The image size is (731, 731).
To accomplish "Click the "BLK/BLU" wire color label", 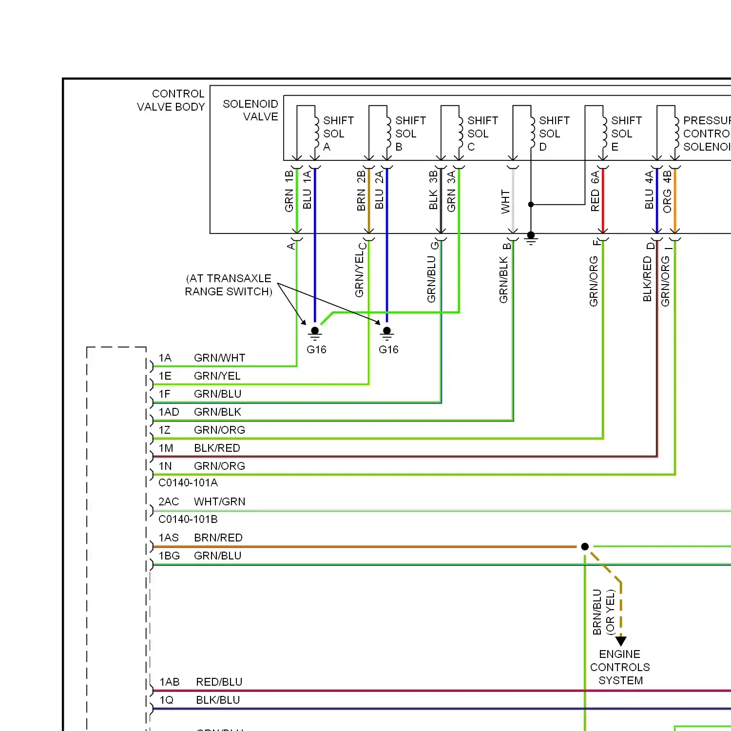I will click(x=218, y=700).
